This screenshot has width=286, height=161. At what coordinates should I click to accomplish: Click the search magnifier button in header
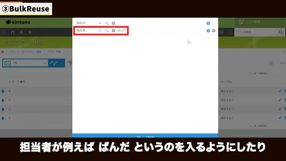281,32
